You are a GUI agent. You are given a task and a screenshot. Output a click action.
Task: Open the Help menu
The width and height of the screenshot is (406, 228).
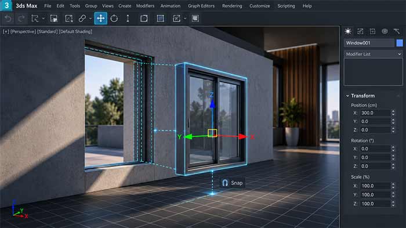coord(307,6)
